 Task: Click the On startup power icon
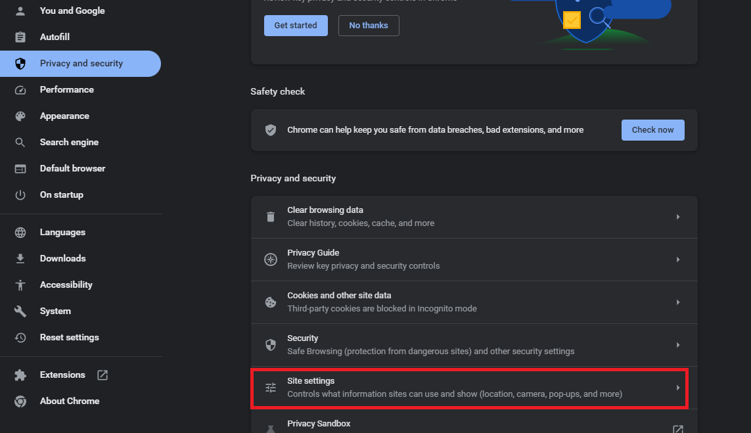click(x=20, y=195)
